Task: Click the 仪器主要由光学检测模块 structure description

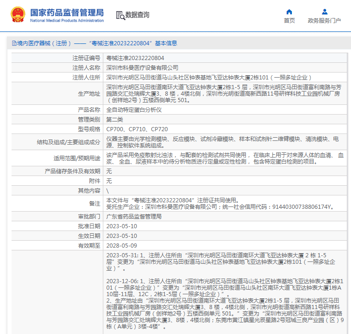Action: coord(222,142)
